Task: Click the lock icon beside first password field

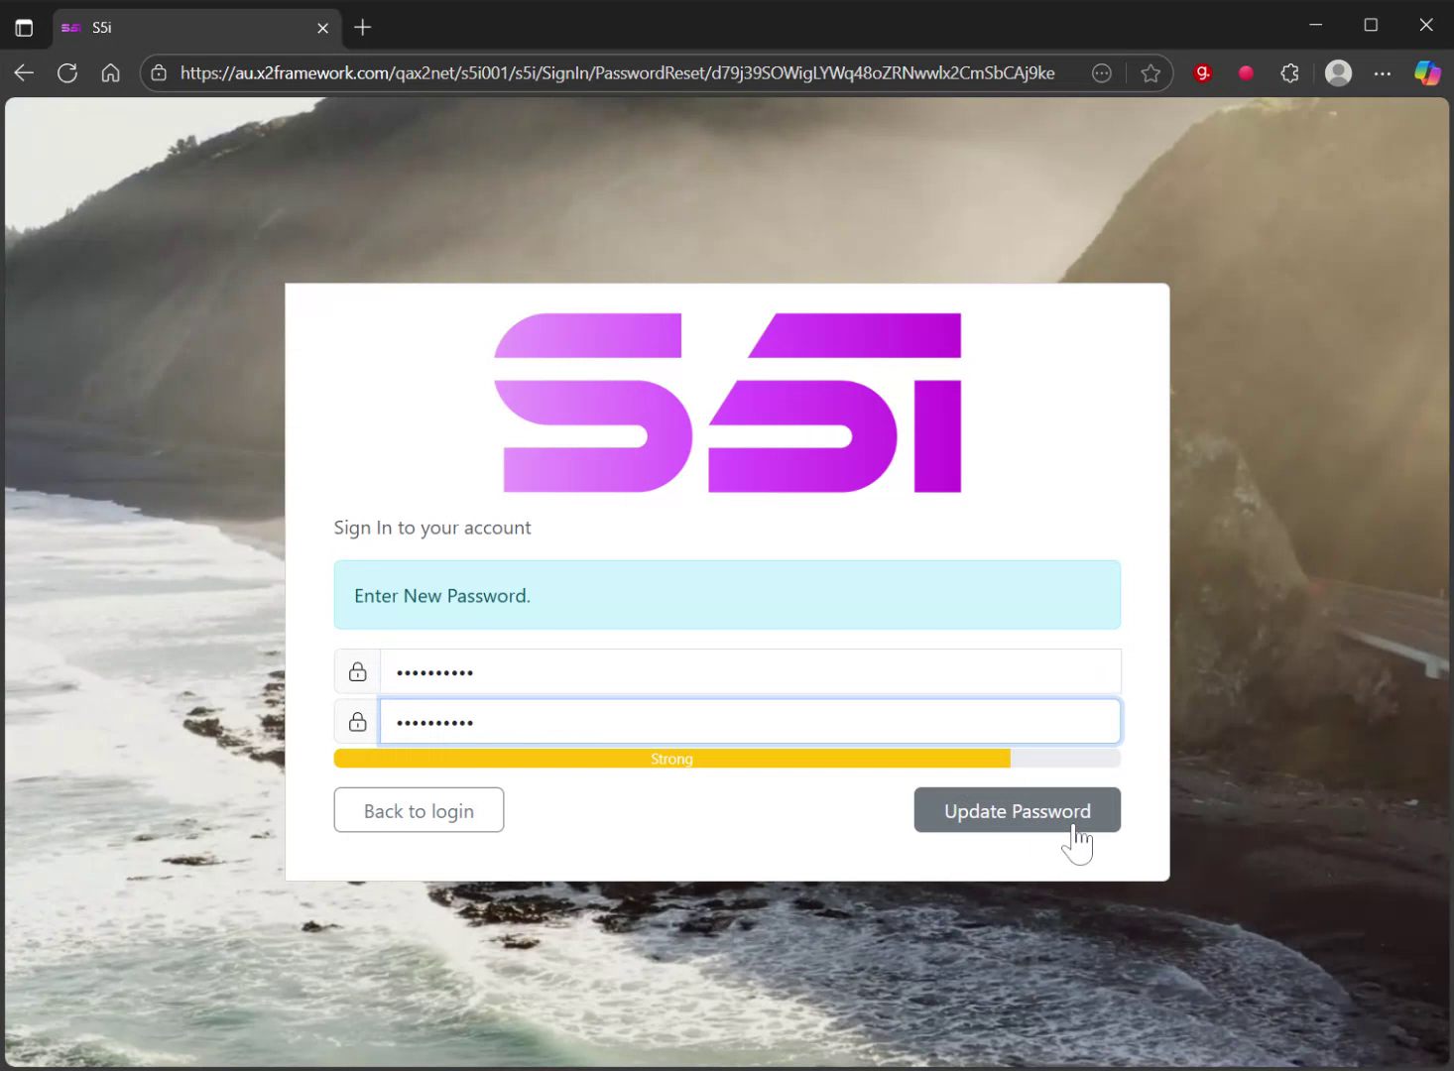Action: point(357,672)
